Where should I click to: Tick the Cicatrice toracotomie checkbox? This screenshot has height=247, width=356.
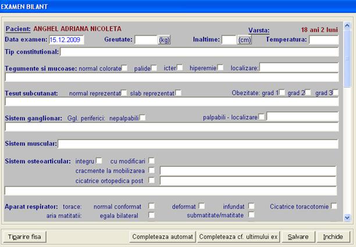tap(334, 206)
